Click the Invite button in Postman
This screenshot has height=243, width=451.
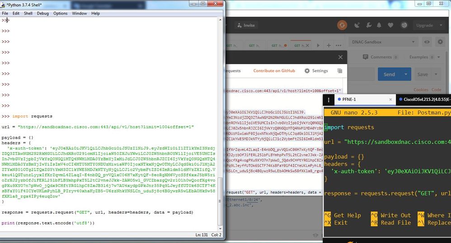(x=246, y=25)
